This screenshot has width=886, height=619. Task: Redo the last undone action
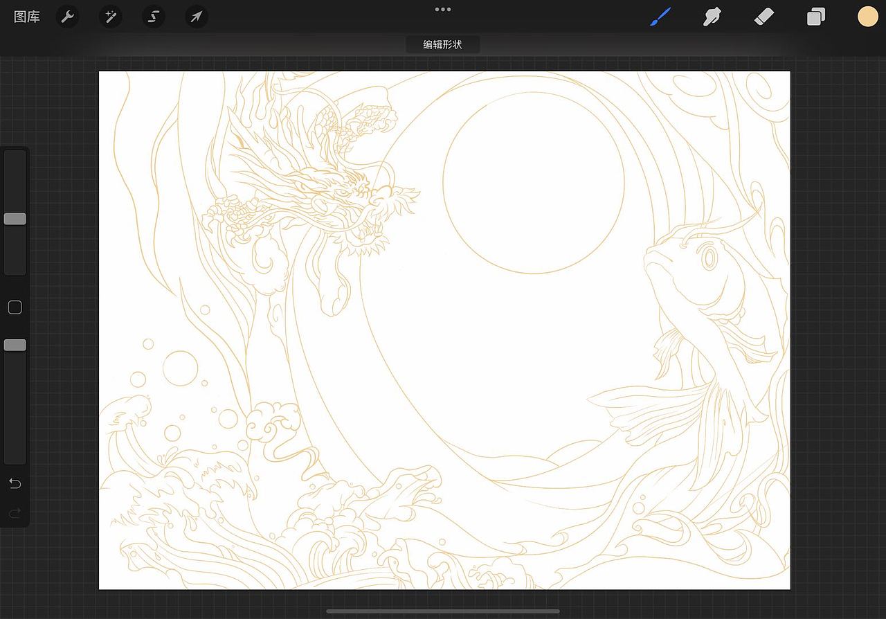coord(15,513)
